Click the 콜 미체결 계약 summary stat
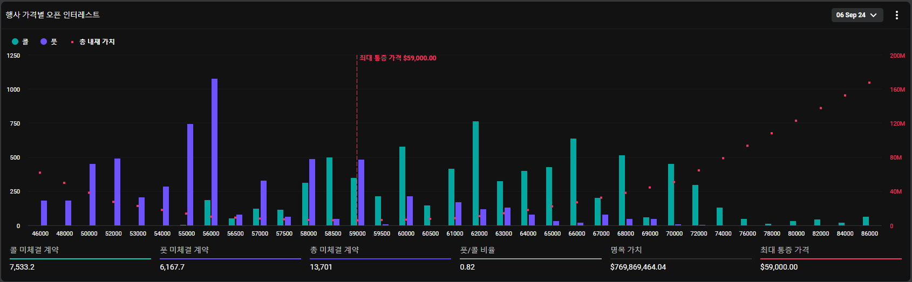Image resolution: width=912 pixels, height=282 pixels. tap(35, 250)
